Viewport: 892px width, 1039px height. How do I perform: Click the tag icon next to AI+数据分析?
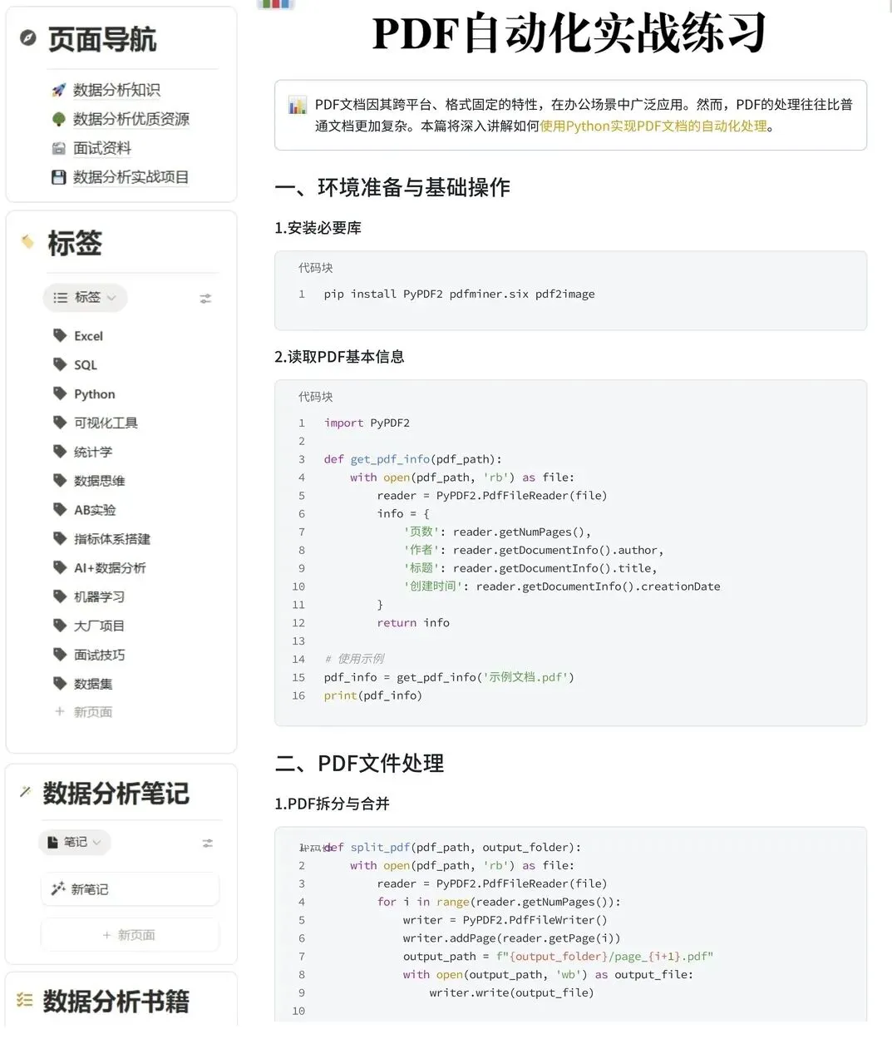coord(60,567)
